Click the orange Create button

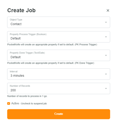click(58, 114)
